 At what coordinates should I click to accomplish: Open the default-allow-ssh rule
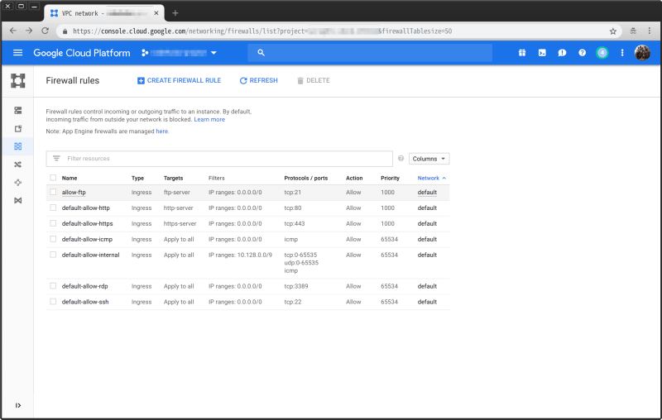[x=85, y=302]
